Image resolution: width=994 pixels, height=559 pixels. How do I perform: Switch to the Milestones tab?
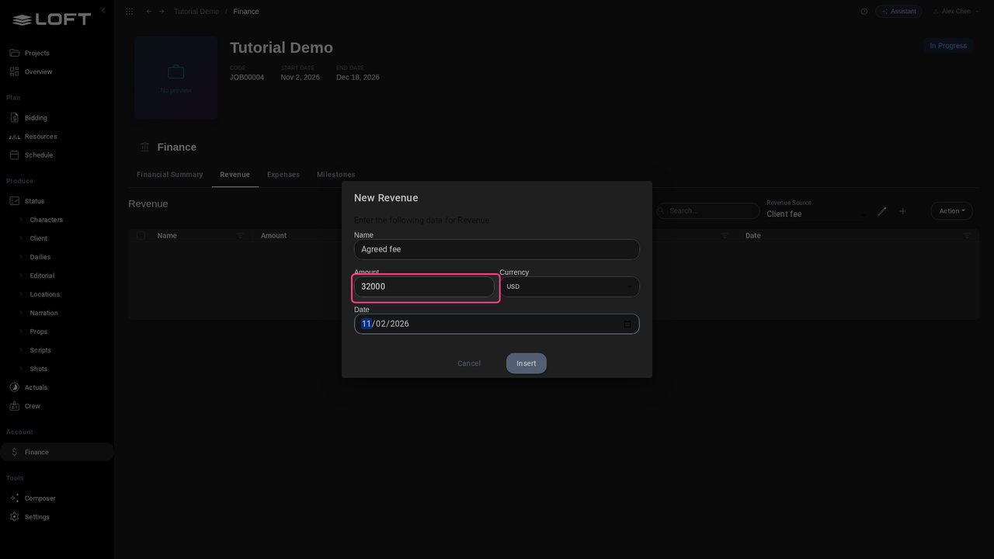335,175
